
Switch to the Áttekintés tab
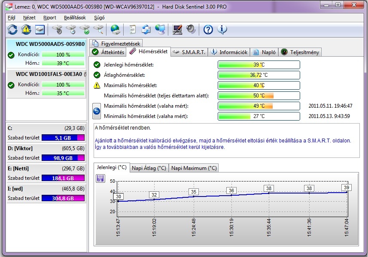(108, 52)
